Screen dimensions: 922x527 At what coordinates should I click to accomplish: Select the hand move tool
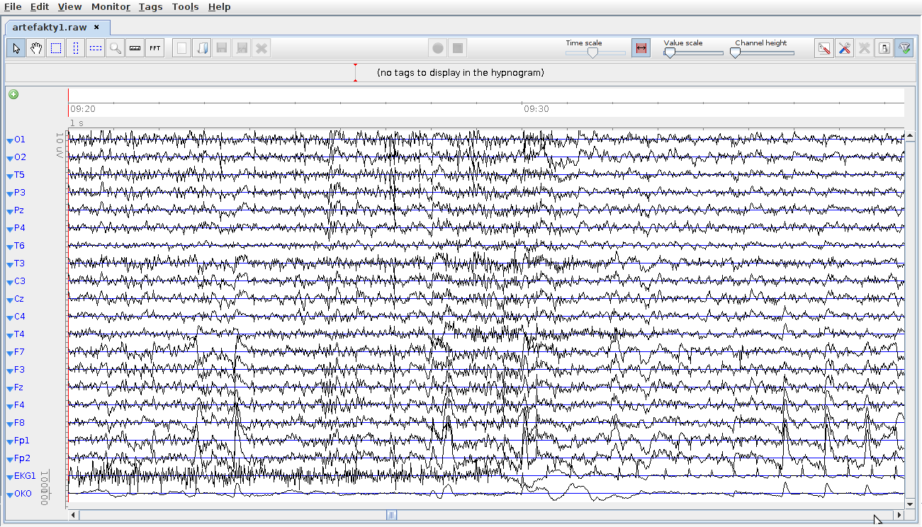point(36,48)
